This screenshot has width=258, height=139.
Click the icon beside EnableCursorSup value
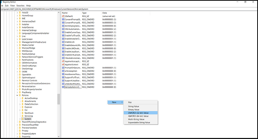pyautogui.click(x=63, y=32)
